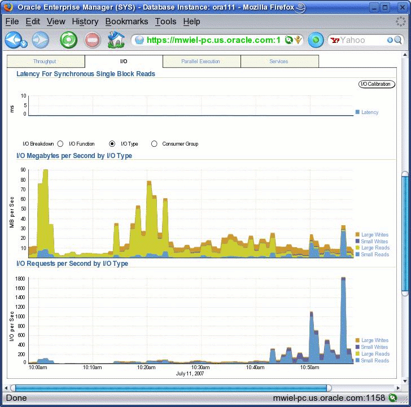Click the July 11, 2007 date label
Image resolution: width=411 pixels, height=407 pixels.
[x=190, y=374]
